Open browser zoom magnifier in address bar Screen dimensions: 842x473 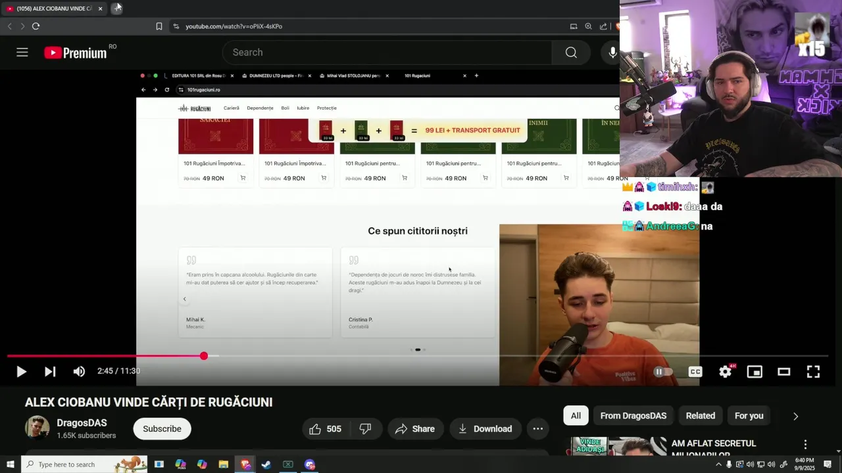point(588,26)
